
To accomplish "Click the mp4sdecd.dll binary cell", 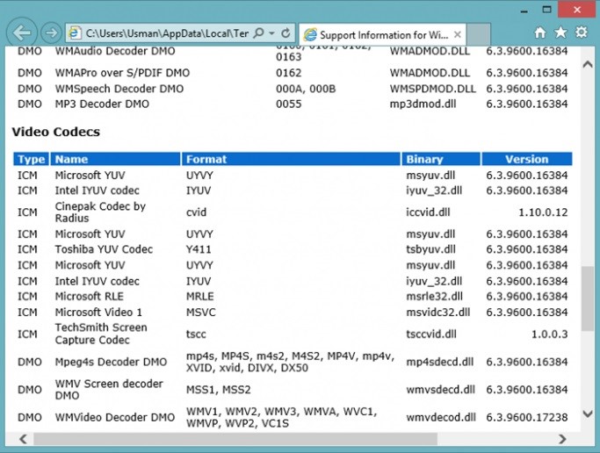I will point(440,362).
